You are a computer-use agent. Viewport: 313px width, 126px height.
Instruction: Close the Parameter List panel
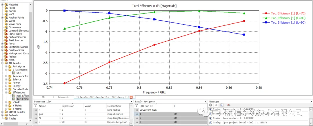pyautogui.click(x=131, y=101)
